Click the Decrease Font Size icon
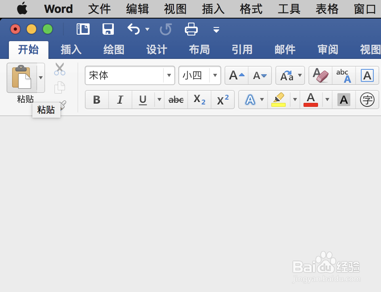Viewport: 381px width, 292px height. pos(260,75)
